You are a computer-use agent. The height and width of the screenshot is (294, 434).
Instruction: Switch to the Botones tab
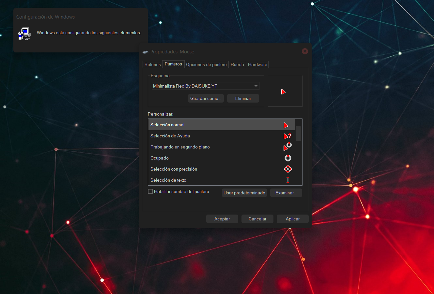152,64
